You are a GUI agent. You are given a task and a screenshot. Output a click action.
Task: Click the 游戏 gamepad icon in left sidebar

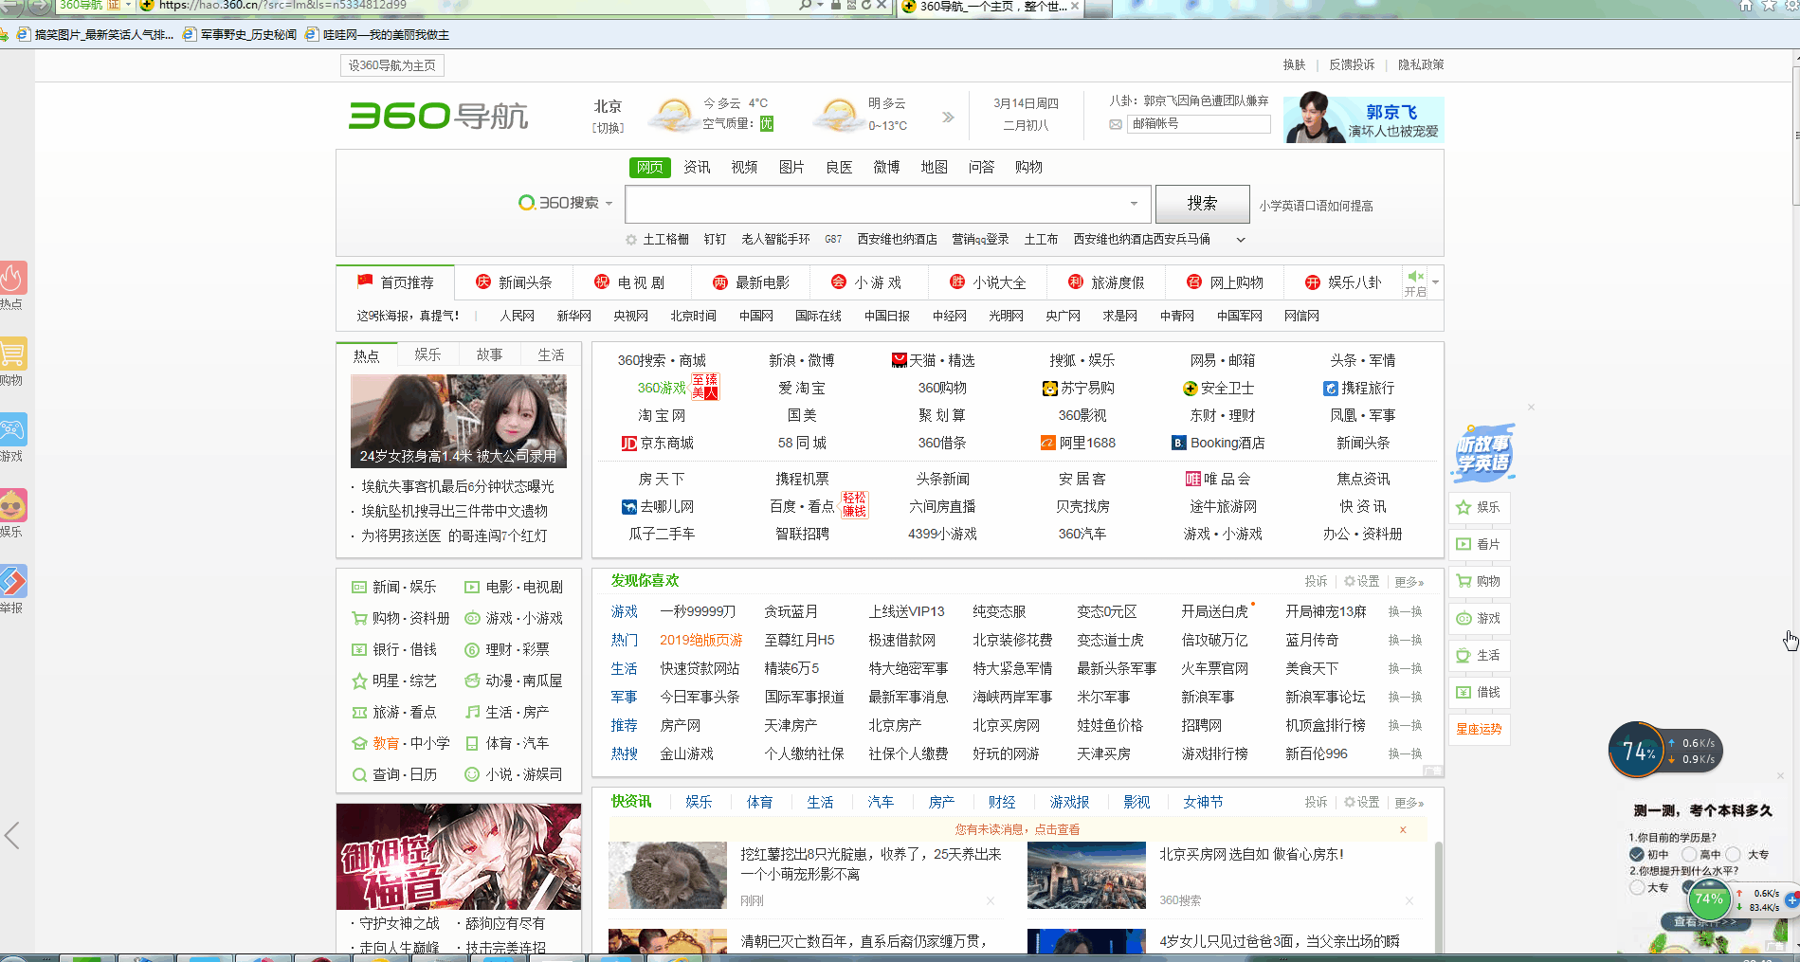(13, 430)
